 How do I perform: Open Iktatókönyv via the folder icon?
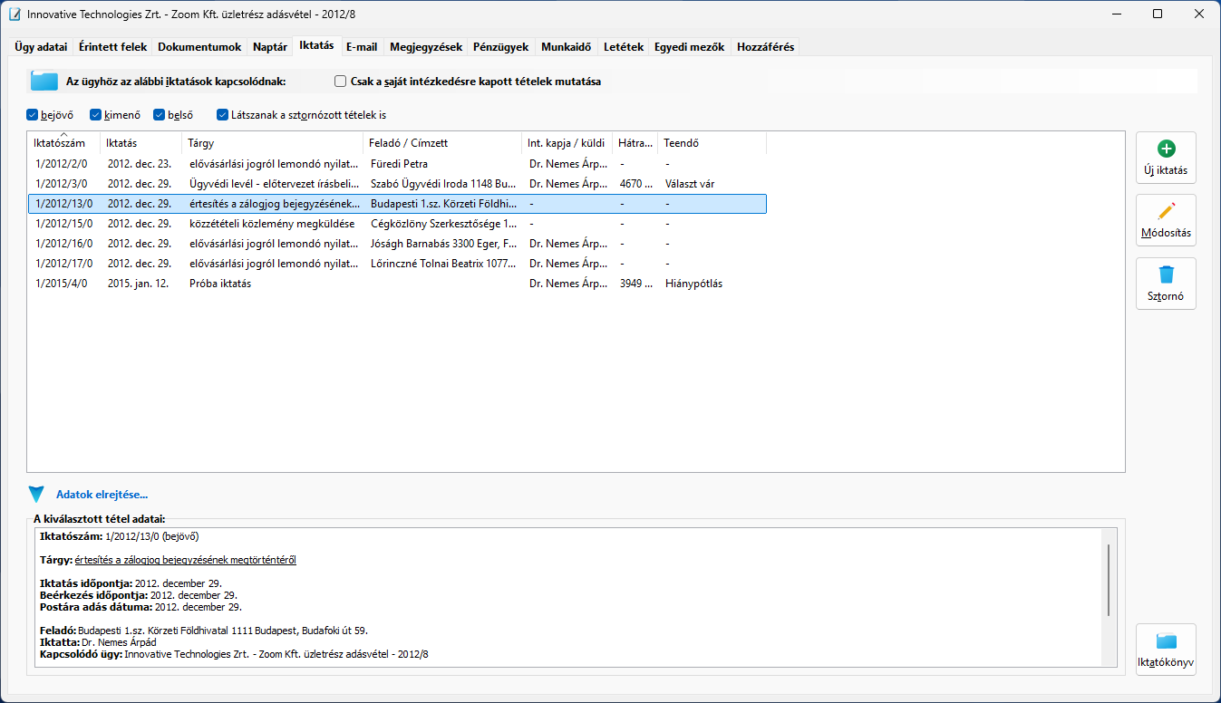[1166, 642]
